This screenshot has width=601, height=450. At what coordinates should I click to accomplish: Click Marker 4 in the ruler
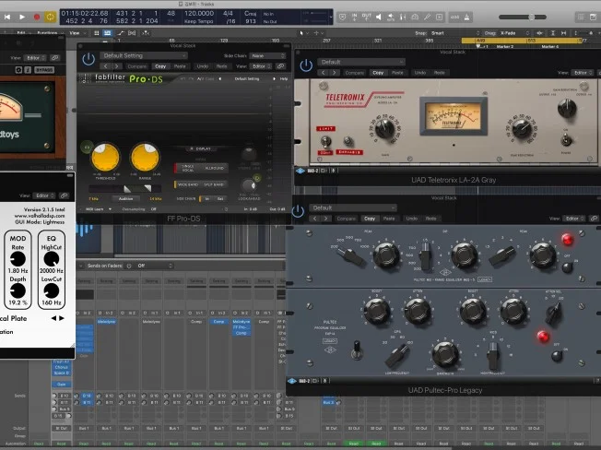550,46
